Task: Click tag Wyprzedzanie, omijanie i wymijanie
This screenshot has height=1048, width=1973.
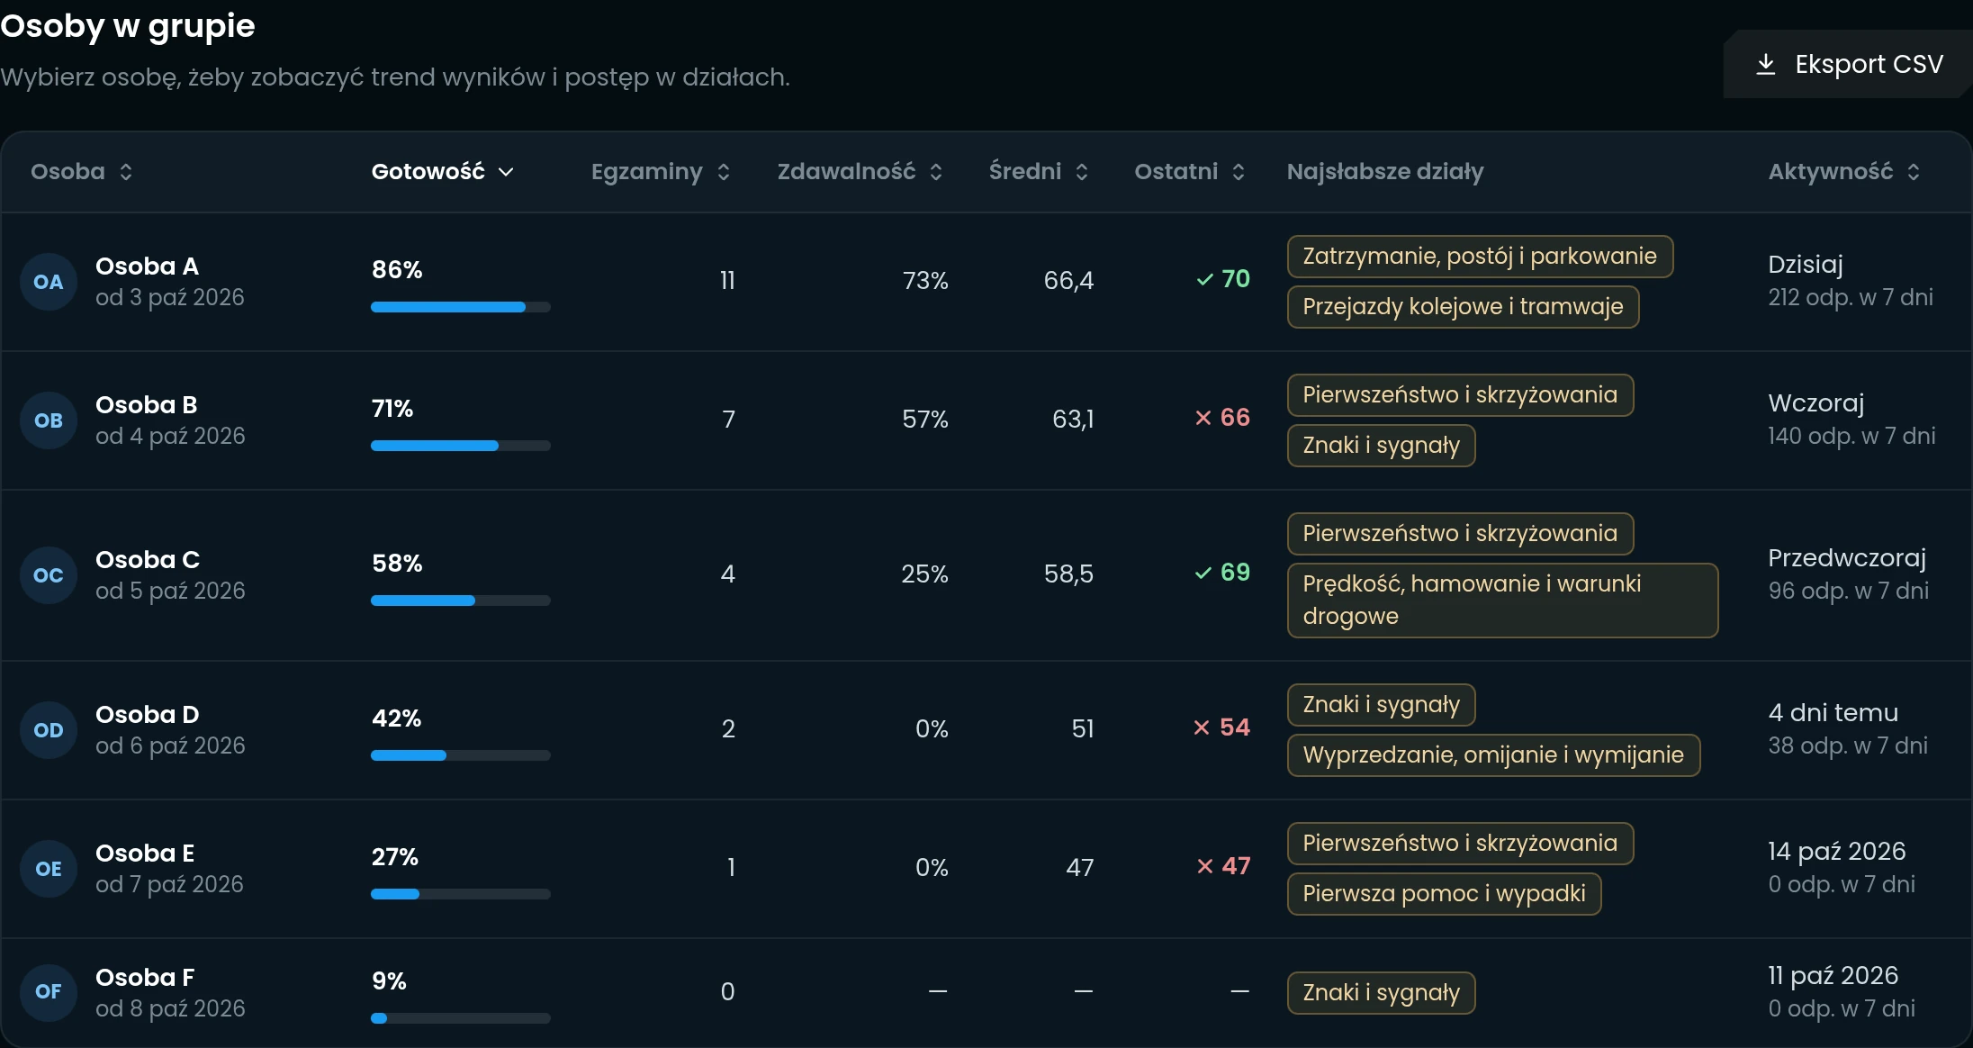Action: click(1493, 755)
